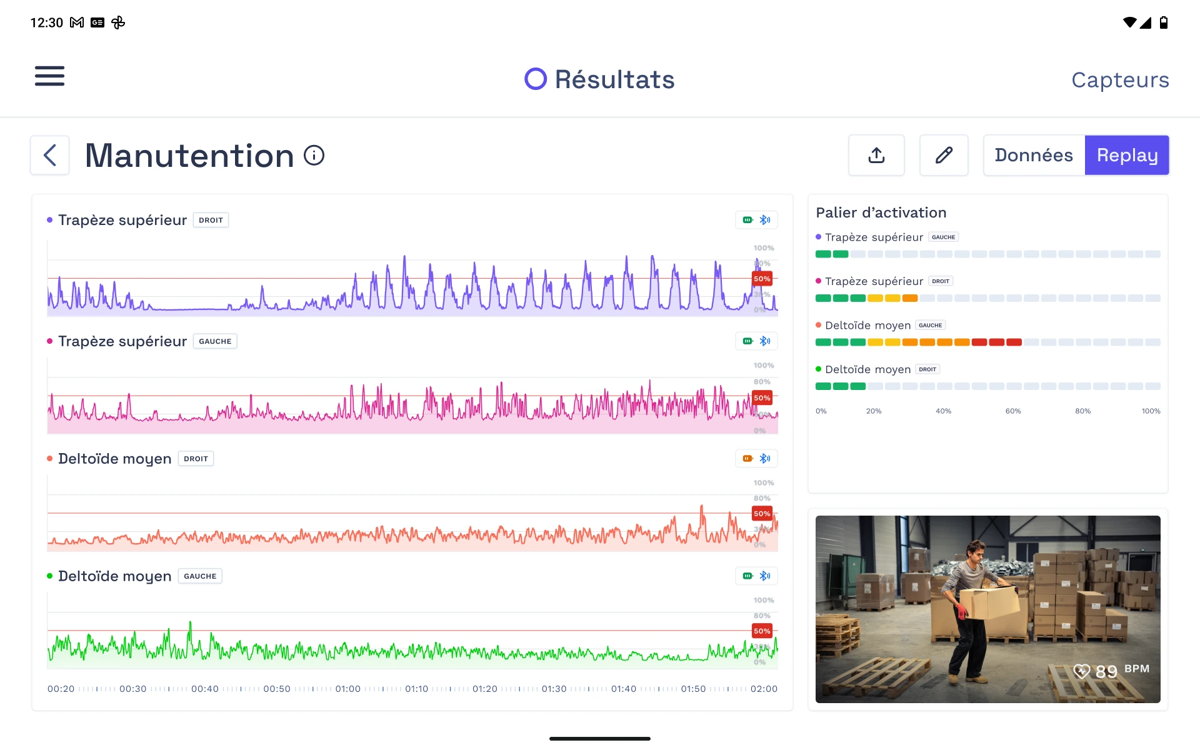This screenshot has height=750, width=1200.
Task: Tap the 12:30 clock in status bar
Action: coord(47,22)
